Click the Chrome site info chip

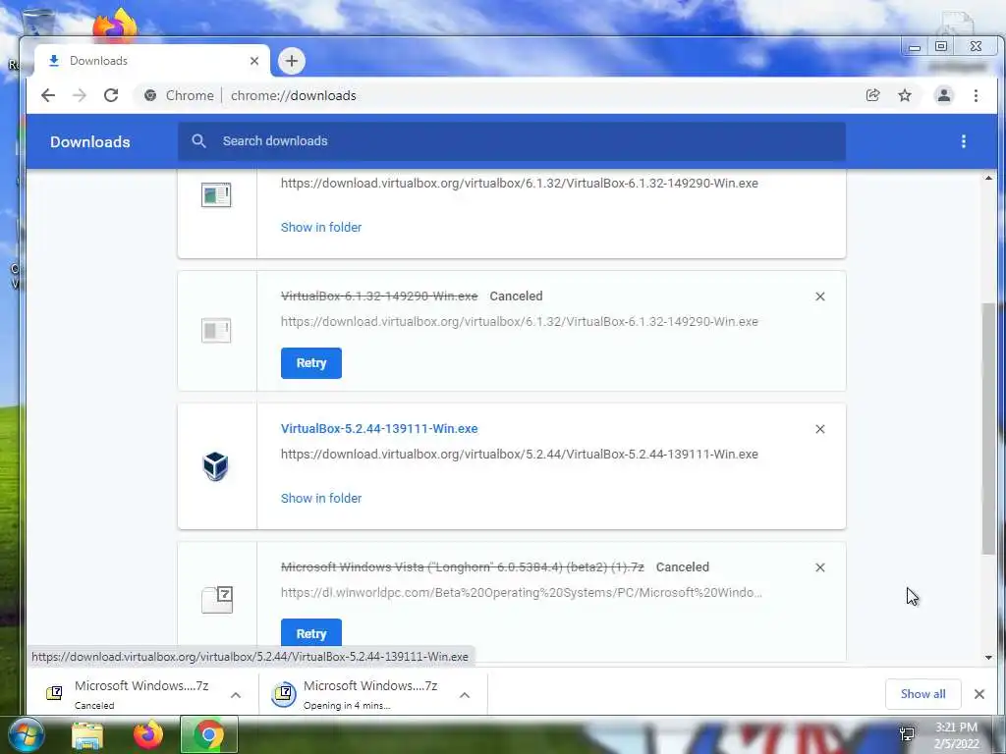click(x=179, y=95)
